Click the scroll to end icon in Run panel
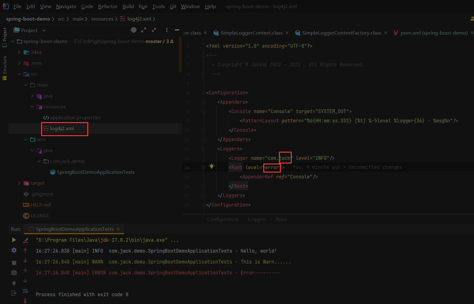Image resolution: width=474 pixels, height=304 pixels. [25, 301]
